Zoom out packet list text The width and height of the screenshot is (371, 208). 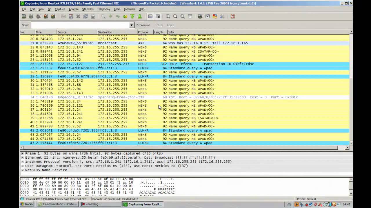175,16
